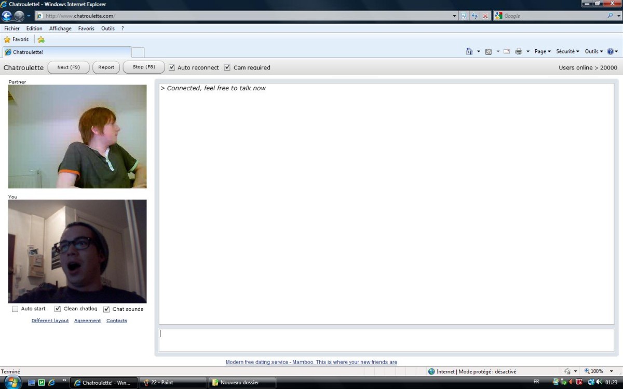Open the Outils menu in menu bar
This screenshot has width=623, height=389.
(x=108, y=29)
